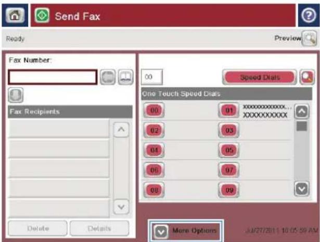
Task: Select one touch speed dial 04
Action: (154, 150)
